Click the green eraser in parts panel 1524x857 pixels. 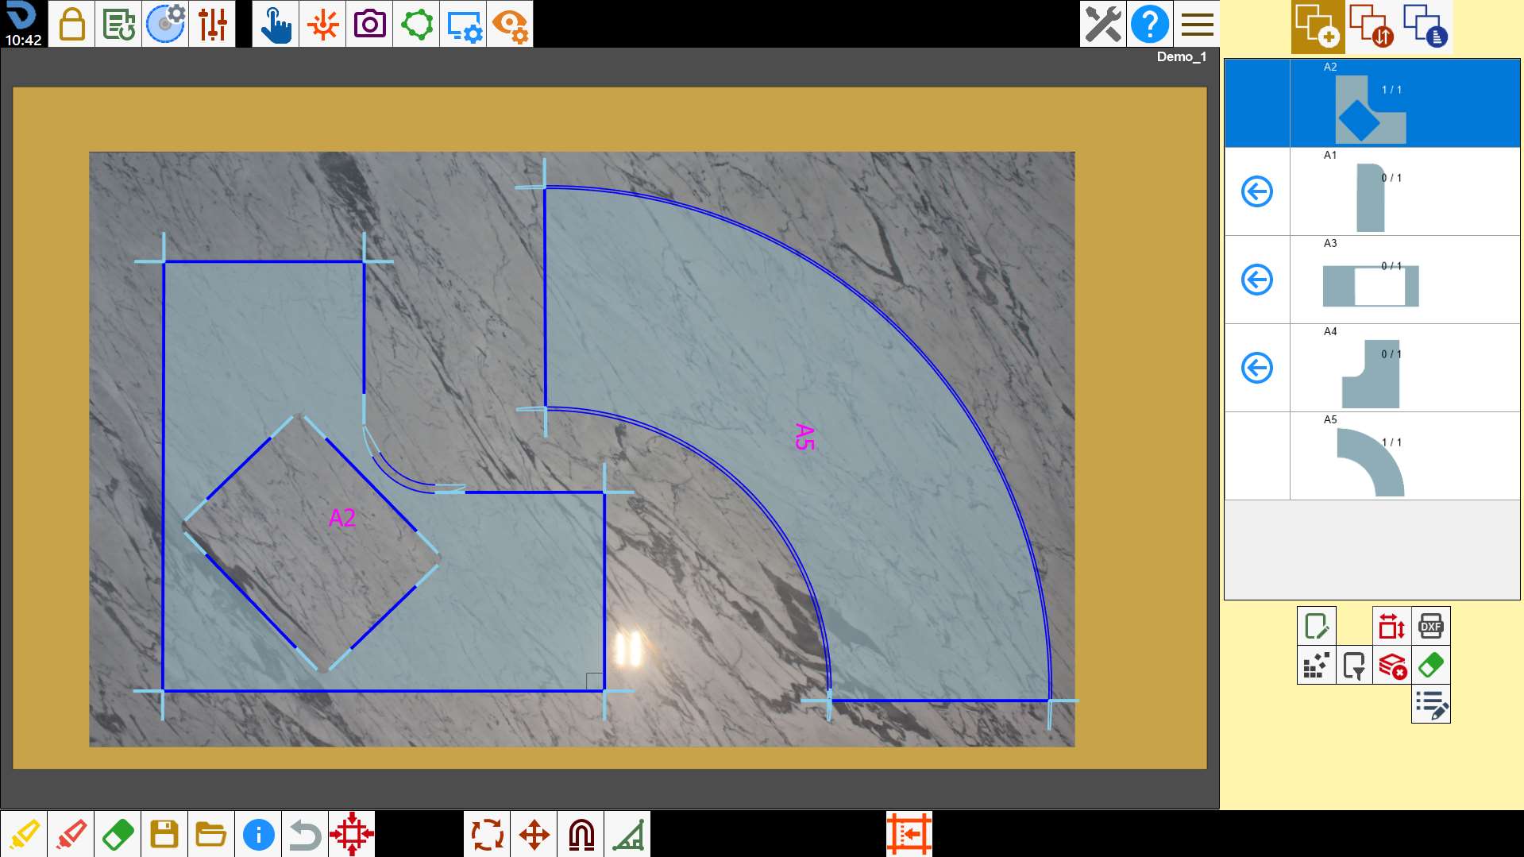point(1431,666)
